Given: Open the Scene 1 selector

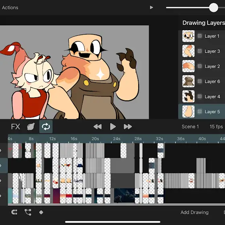Looking at the screenshot, I should pos(190,127).
